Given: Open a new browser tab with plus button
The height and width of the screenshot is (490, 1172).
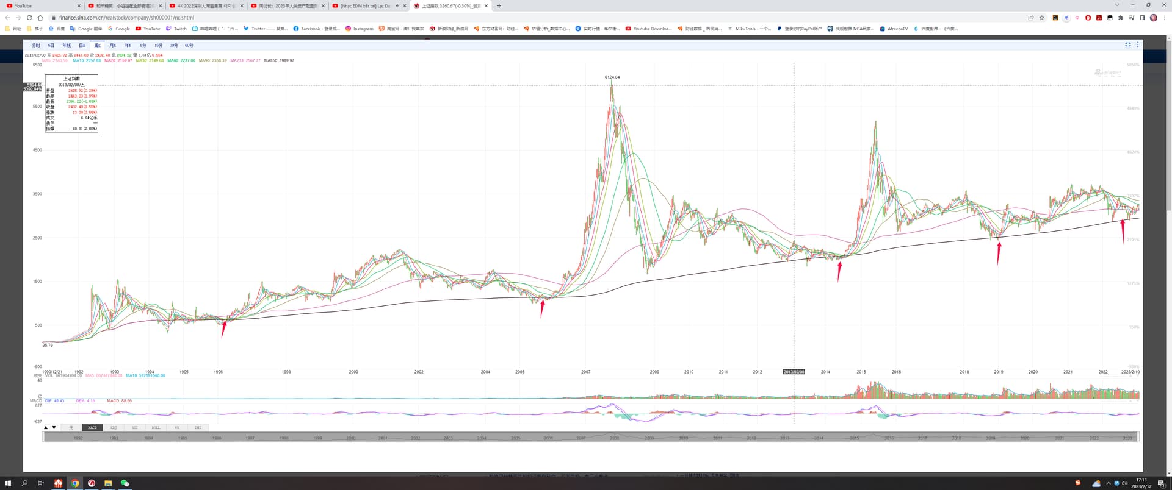Looking at the screenshot, I should [499, 6].
